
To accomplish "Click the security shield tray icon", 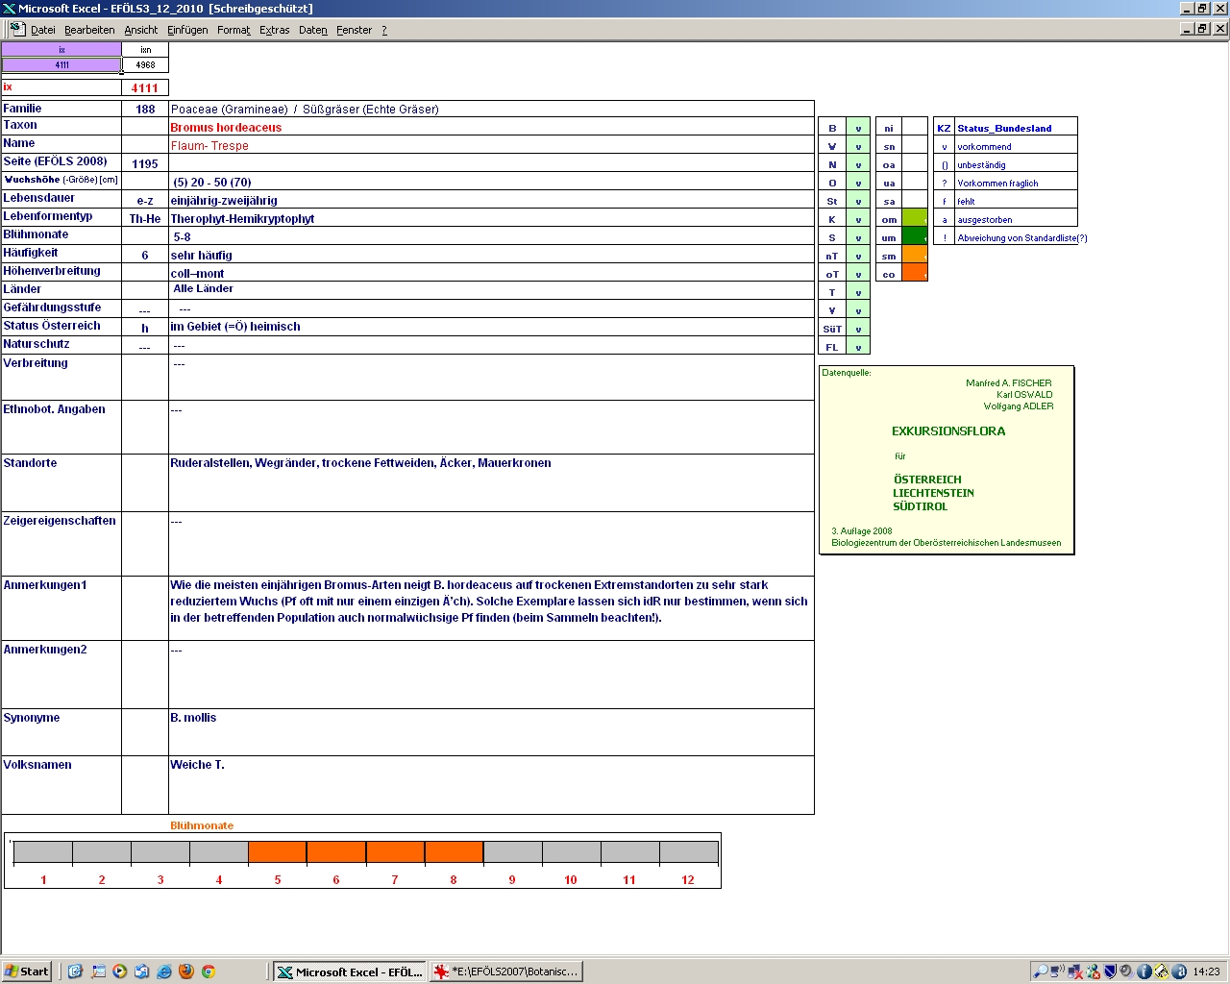I will 1110,972.
